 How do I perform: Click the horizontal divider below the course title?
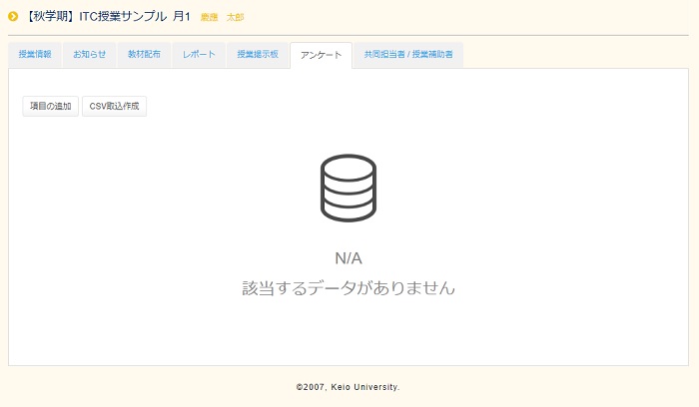[x=348, y=35]
